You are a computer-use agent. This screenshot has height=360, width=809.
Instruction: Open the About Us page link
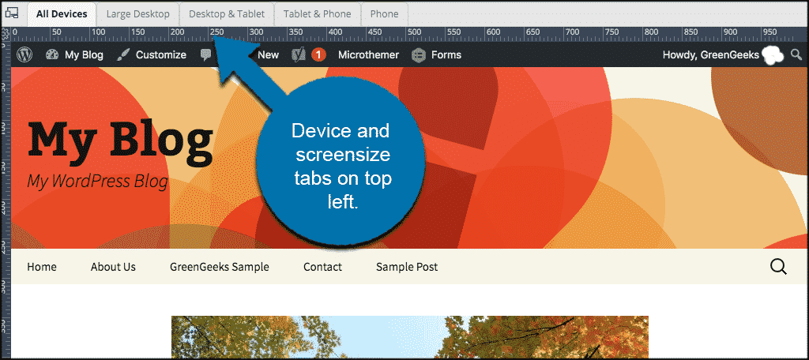(113, 267)
